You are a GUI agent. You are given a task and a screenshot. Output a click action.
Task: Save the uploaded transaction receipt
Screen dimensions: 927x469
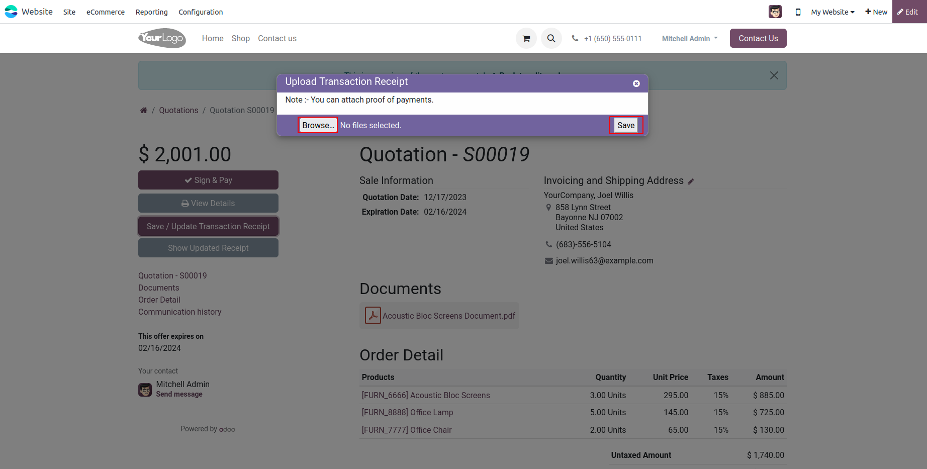click(x=625, y=125)
